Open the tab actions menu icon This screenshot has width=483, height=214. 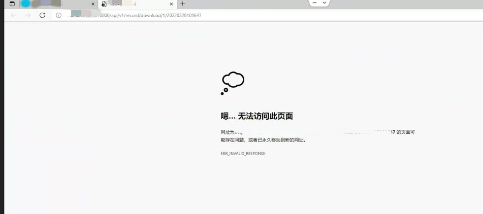click(12, 4)
